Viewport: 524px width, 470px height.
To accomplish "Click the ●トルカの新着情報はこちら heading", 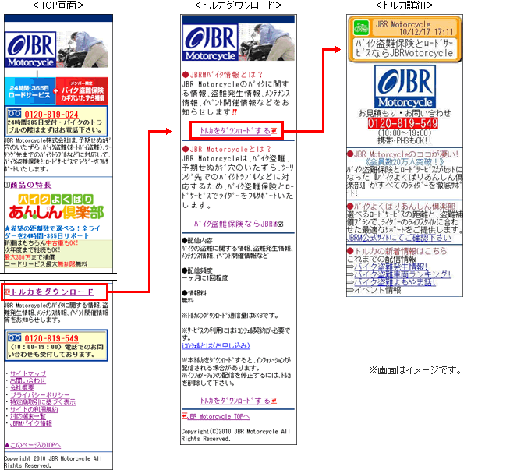I will 397,251.
